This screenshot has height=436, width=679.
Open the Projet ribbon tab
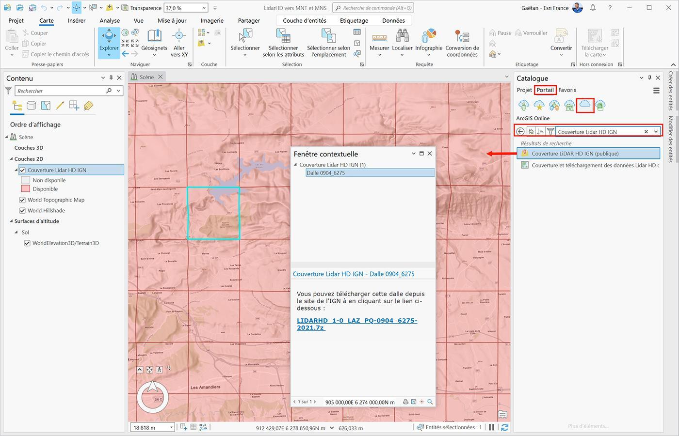pos(16,20)
